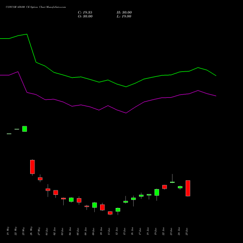Select the open value O: 30.00
243x243 pixels.
pos(85,17)
